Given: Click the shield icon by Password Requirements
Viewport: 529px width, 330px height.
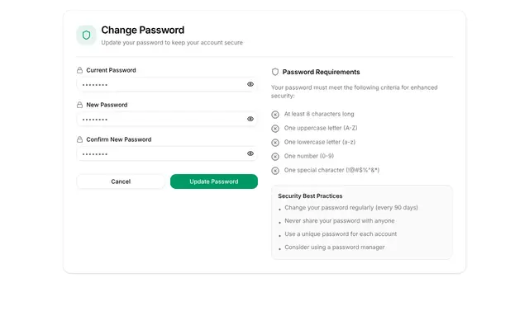Looking at the screenshot, I should point(275,72).
